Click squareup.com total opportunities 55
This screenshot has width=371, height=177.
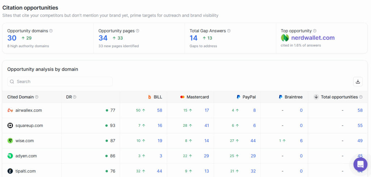point(360,126)
